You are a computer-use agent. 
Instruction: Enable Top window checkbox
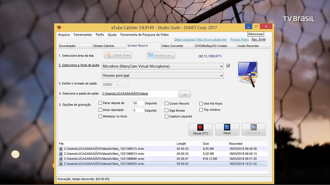[201, 110]
